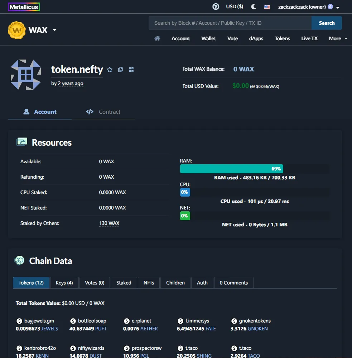Open the GNOKEN token link

click(x=257, y=329)
